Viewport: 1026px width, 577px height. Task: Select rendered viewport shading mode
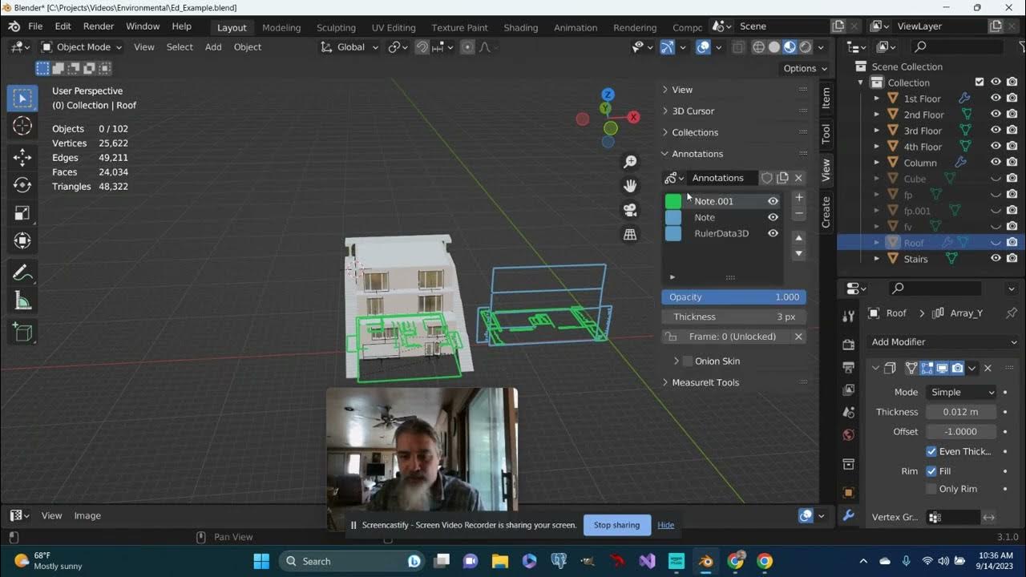(806, 47)
